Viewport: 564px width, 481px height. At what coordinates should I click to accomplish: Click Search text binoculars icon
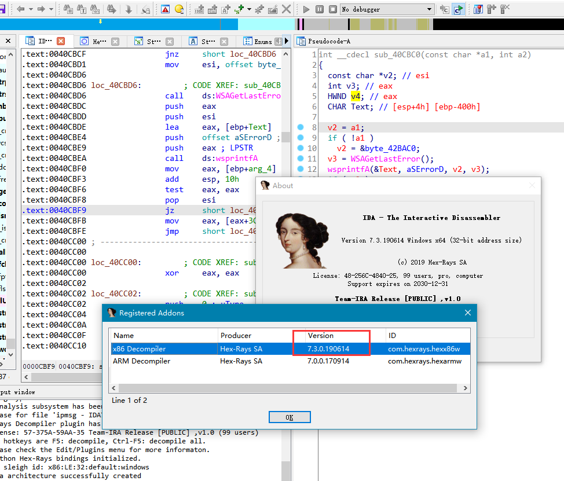click(82, 9)
